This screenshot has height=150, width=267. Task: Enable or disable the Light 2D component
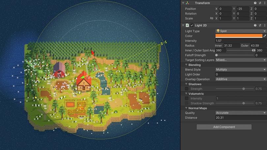[192, 25]
